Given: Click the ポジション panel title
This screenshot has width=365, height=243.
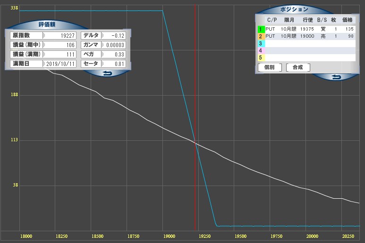Looking at the screenshot, I should [294, 9].
